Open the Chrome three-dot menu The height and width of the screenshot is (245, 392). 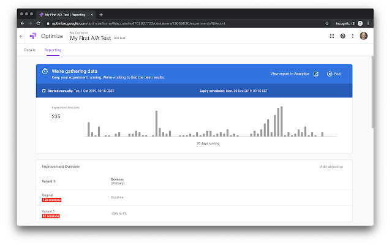pos(368,23)
